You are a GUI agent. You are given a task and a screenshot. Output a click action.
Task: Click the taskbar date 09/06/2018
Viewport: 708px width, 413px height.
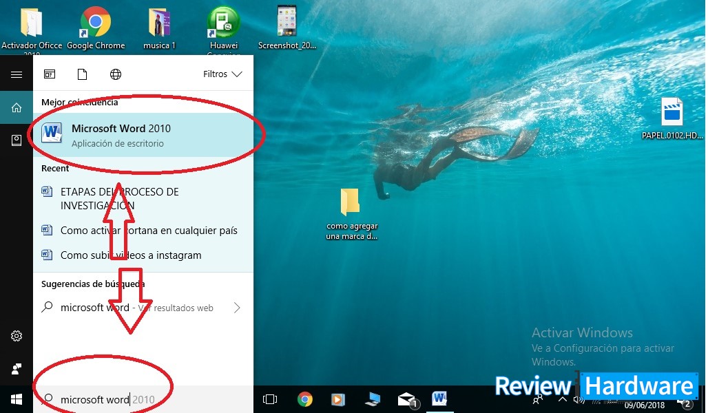point(645,405)
